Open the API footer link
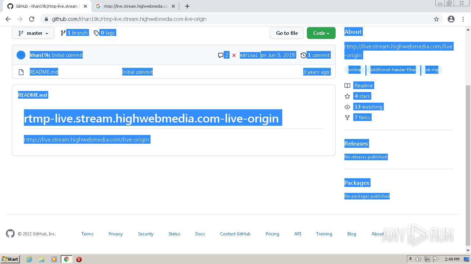Image resolution: width=471 pixels, height=264 pixels. pyautogui.click(x=298, y=234)
